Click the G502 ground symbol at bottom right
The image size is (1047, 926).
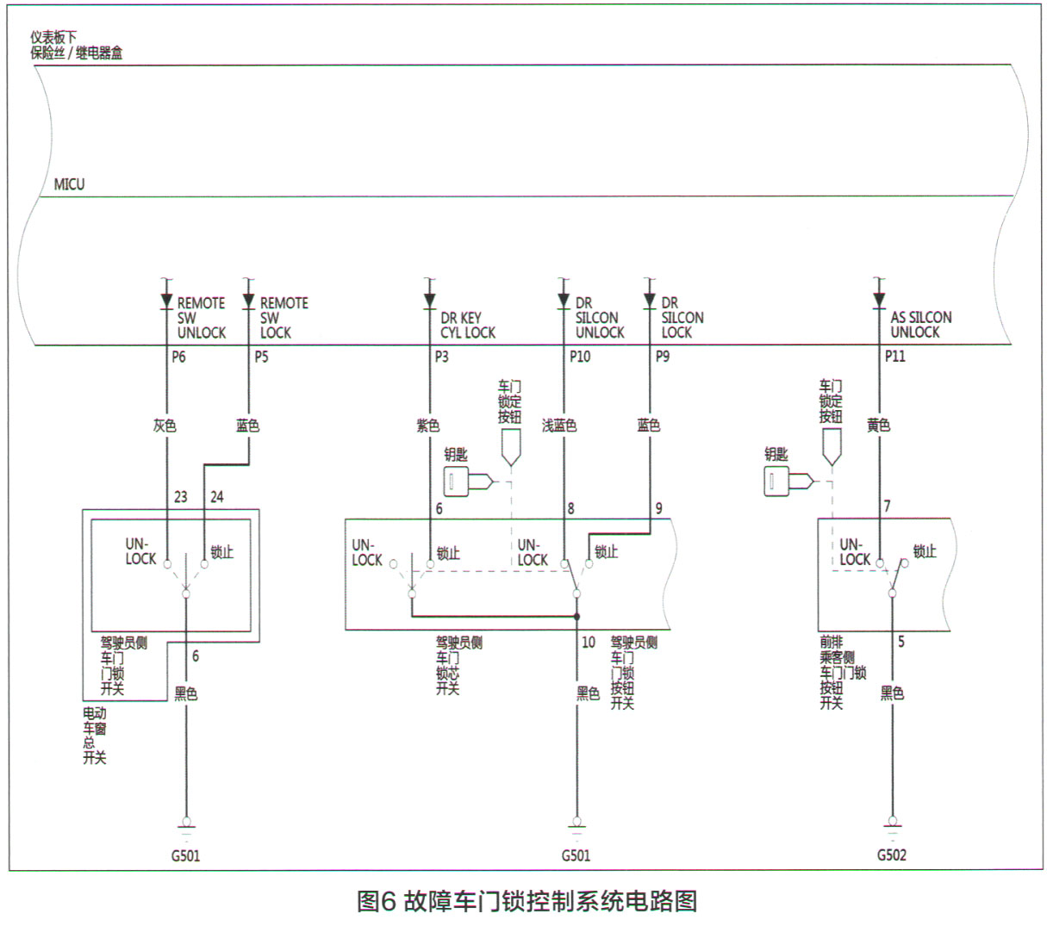coord(892,823)
